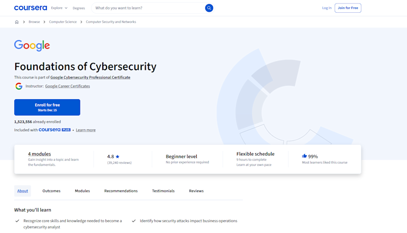Go to the home breadcrumb icon
Viewport: 407px width, 233px height.
click(x=17, y=22)
